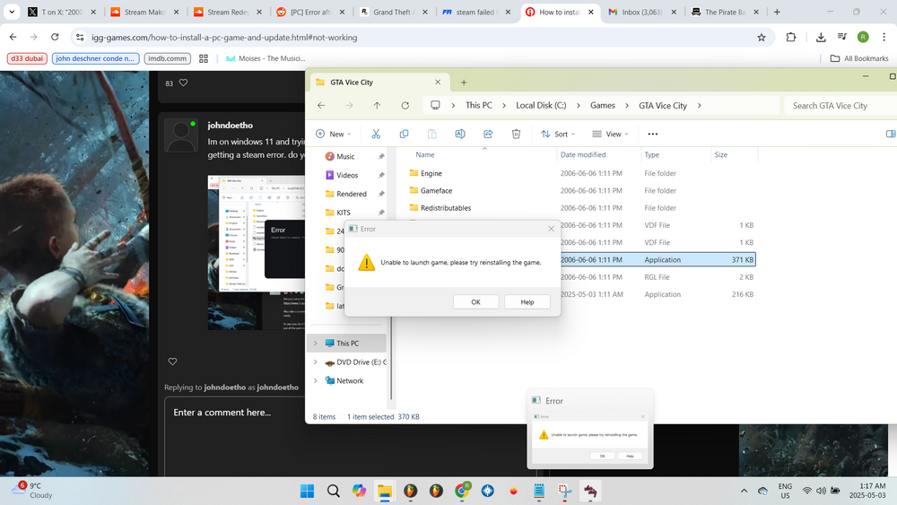Click OK in the Error dialog
The height and width of the screenshot is (505, 897).
(x=476, y=302)
